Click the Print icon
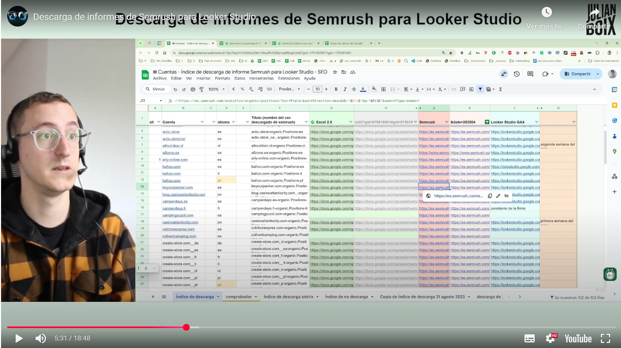The image size is (621, 348). click(193, 89)
